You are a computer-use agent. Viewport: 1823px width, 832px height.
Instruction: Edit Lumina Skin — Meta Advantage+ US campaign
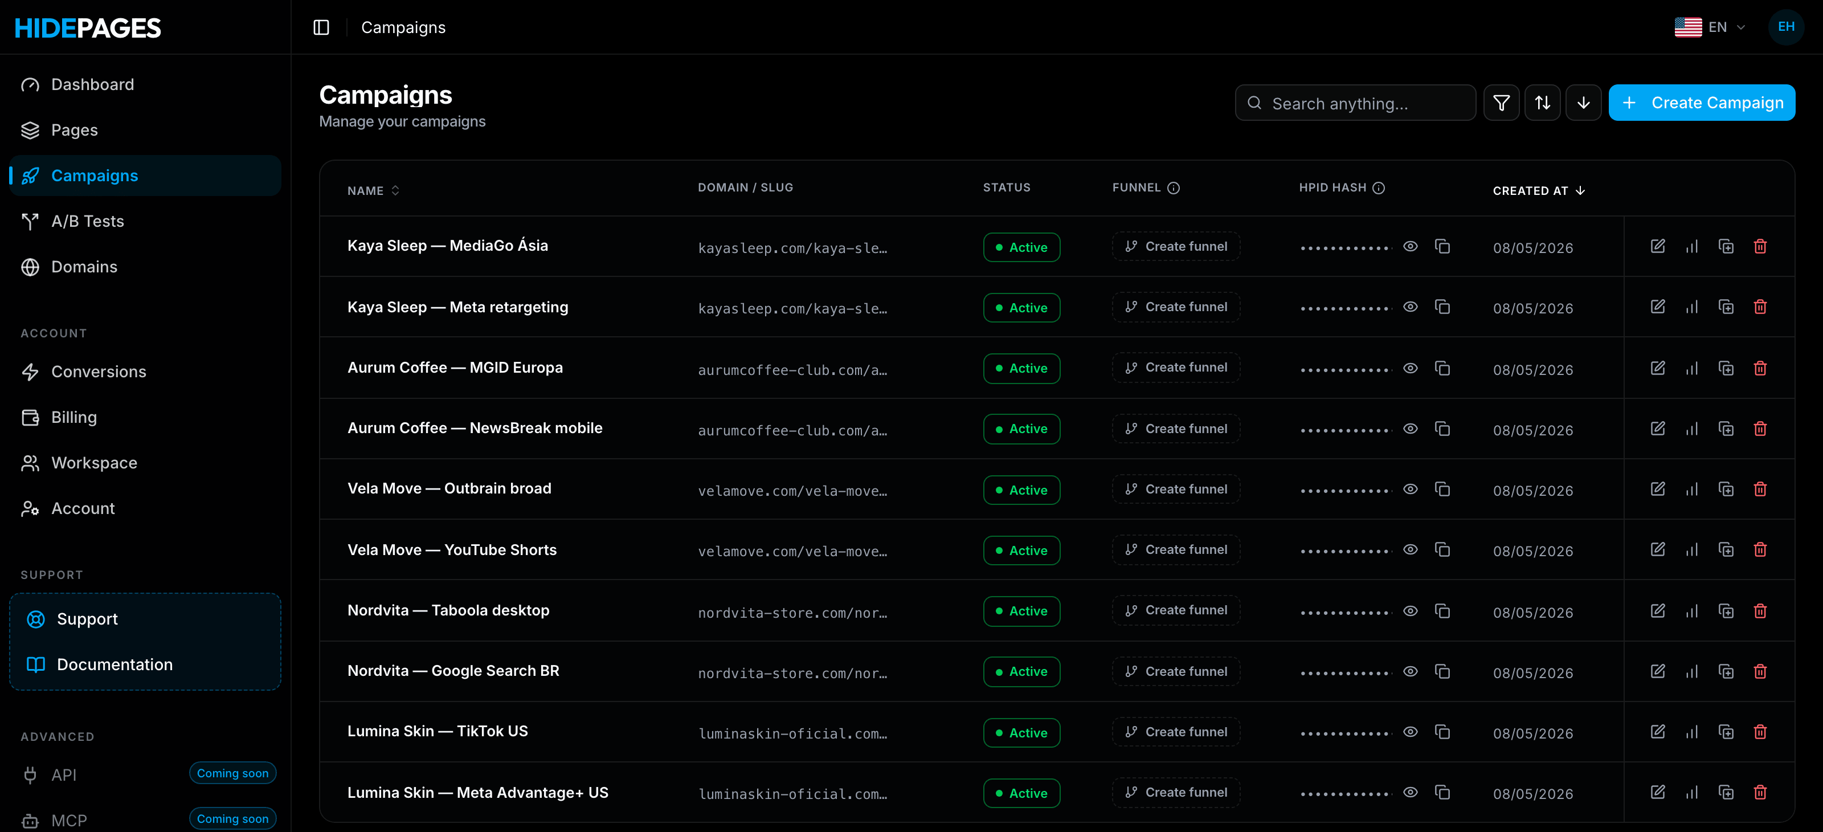[1657, 792]
